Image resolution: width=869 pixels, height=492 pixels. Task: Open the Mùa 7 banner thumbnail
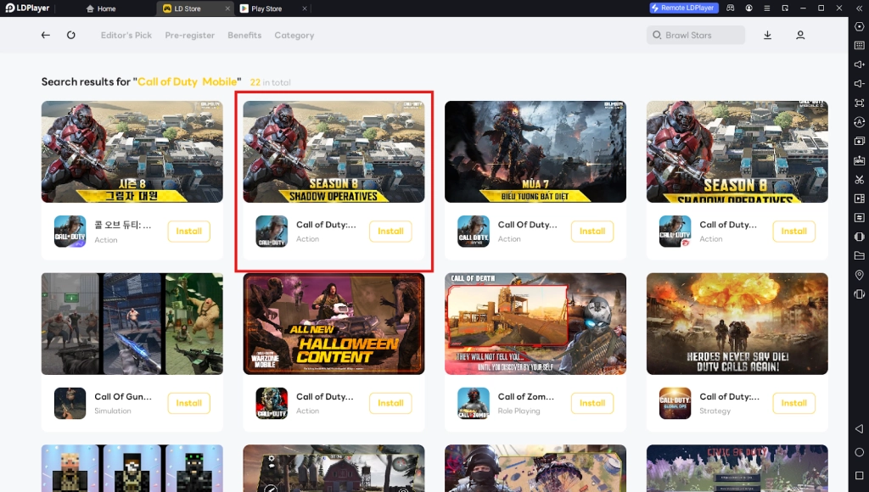(535, 151)
